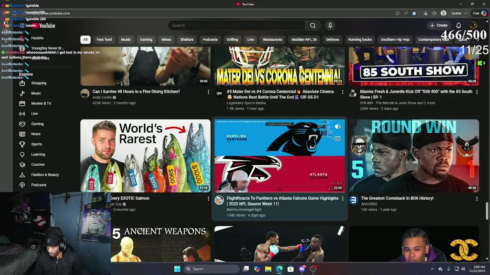This screenshot has width=490, height=275.
Task: Start voice search with microphone icon
Action: click(x=330, y=25)
